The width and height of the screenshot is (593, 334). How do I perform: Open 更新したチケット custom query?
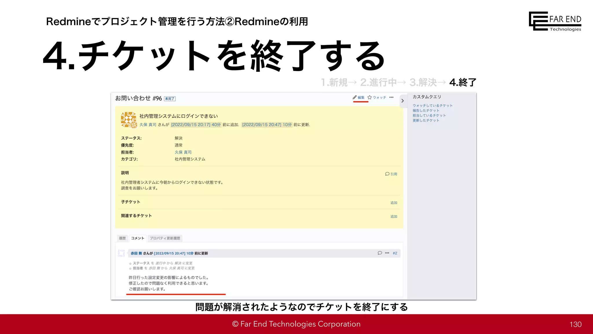426,120
